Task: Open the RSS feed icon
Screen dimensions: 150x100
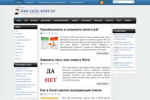Action: point(102,2)
